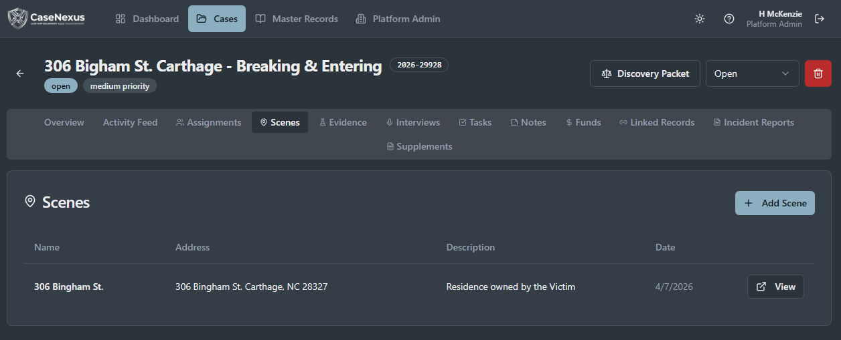Open Platform Admin navigation item
The height and width of the screenshot is (340, 841).
coord(398,19)
